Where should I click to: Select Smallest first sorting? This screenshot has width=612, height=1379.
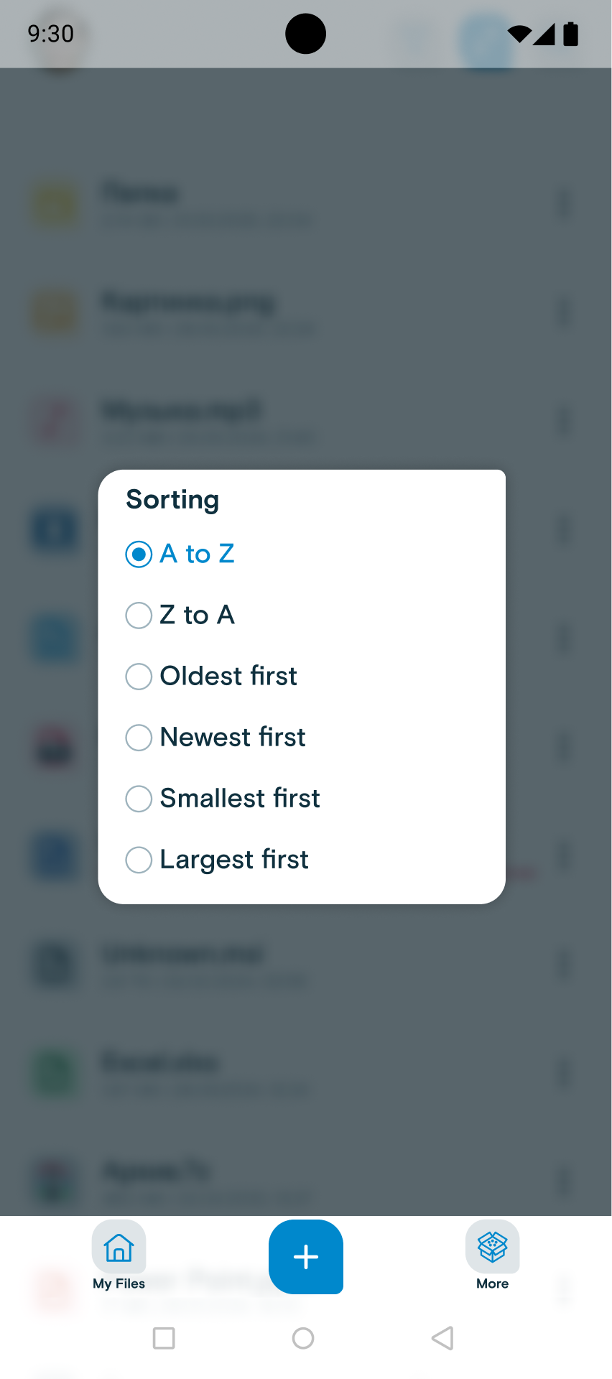click(139, 798)
